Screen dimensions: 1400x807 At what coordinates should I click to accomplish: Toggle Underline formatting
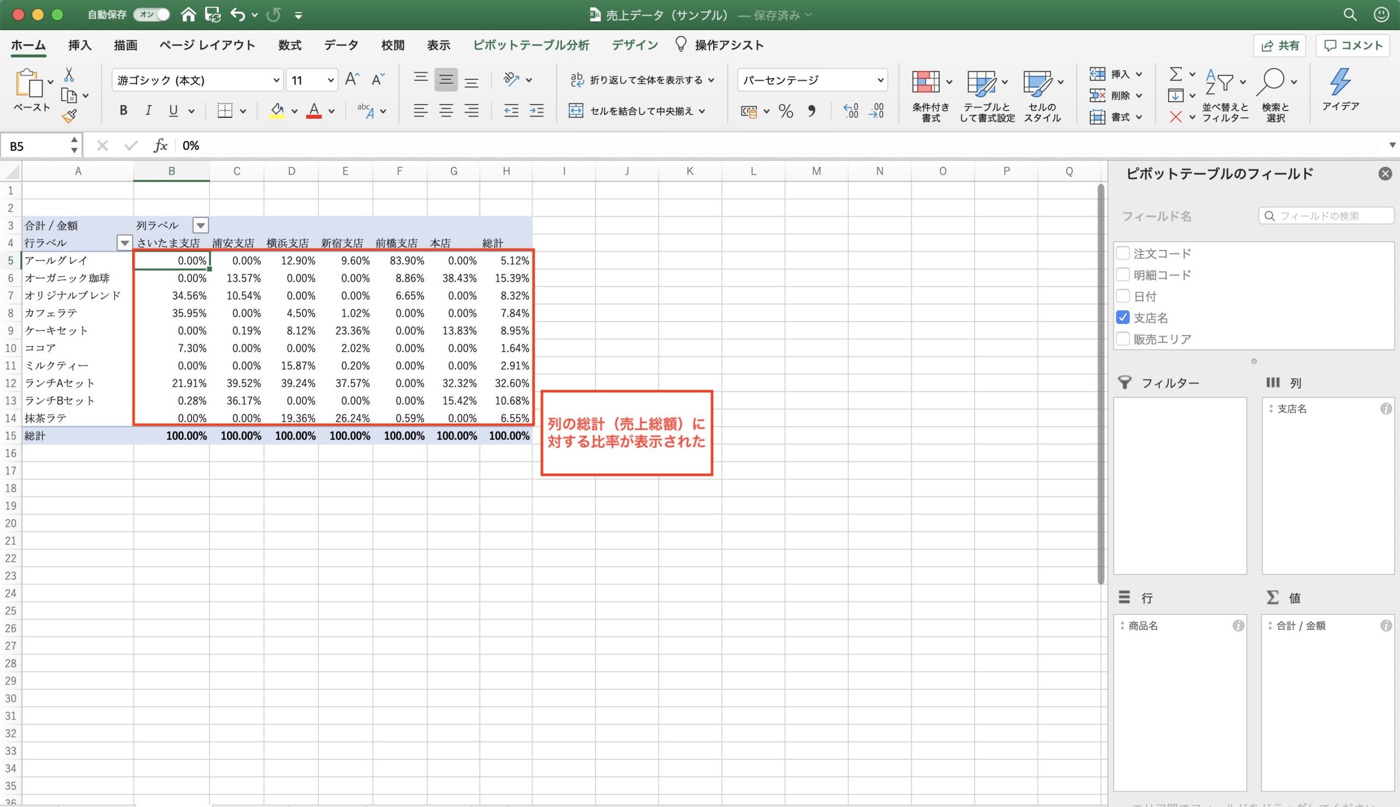coord(173,111)
